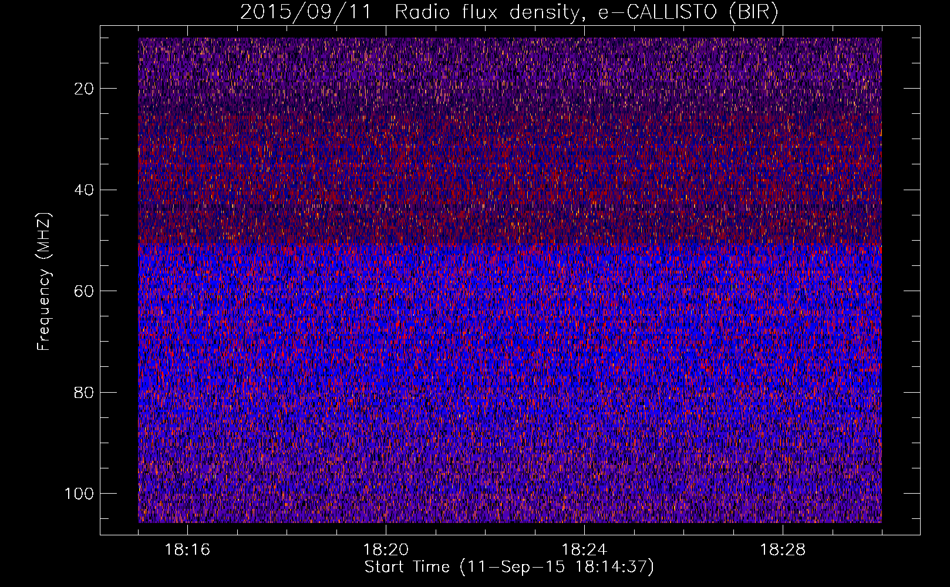
Task: Click the frequency tick label '20'
Action: (85, 89)
